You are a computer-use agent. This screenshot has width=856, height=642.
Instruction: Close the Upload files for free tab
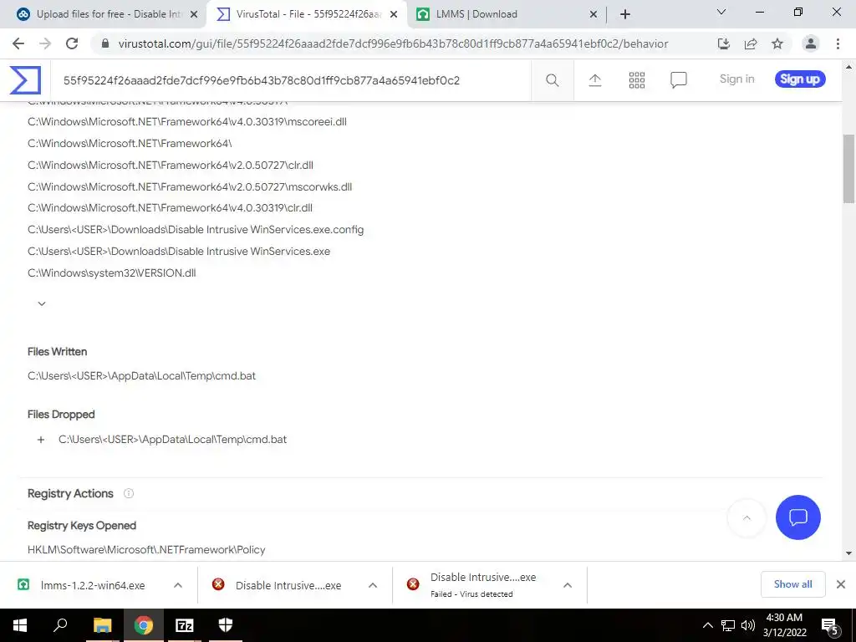[x=194, y=15]
